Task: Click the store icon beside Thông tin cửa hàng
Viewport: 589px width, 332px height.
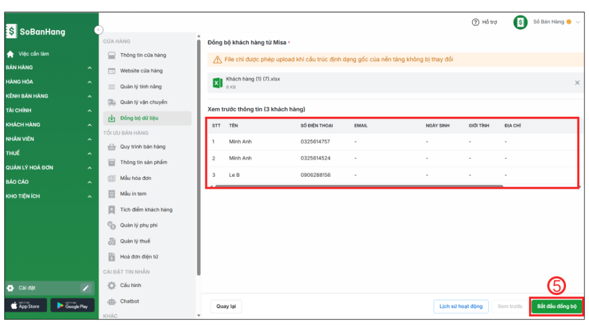Action: (112, 55)
